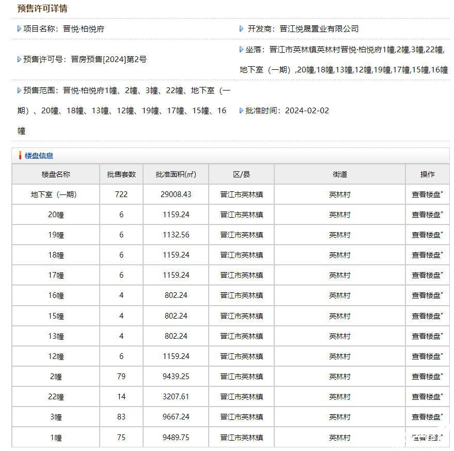Click the arrow icon beside 预售范围
The width and height of the screenshot is (454, 451).
(x=19, y=91)
